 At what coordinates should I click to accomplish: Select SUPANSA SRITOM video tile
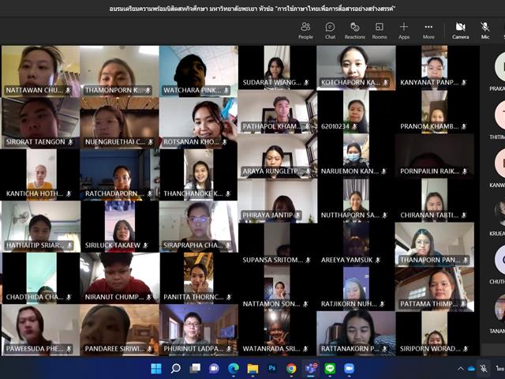(x=277, y=245)
